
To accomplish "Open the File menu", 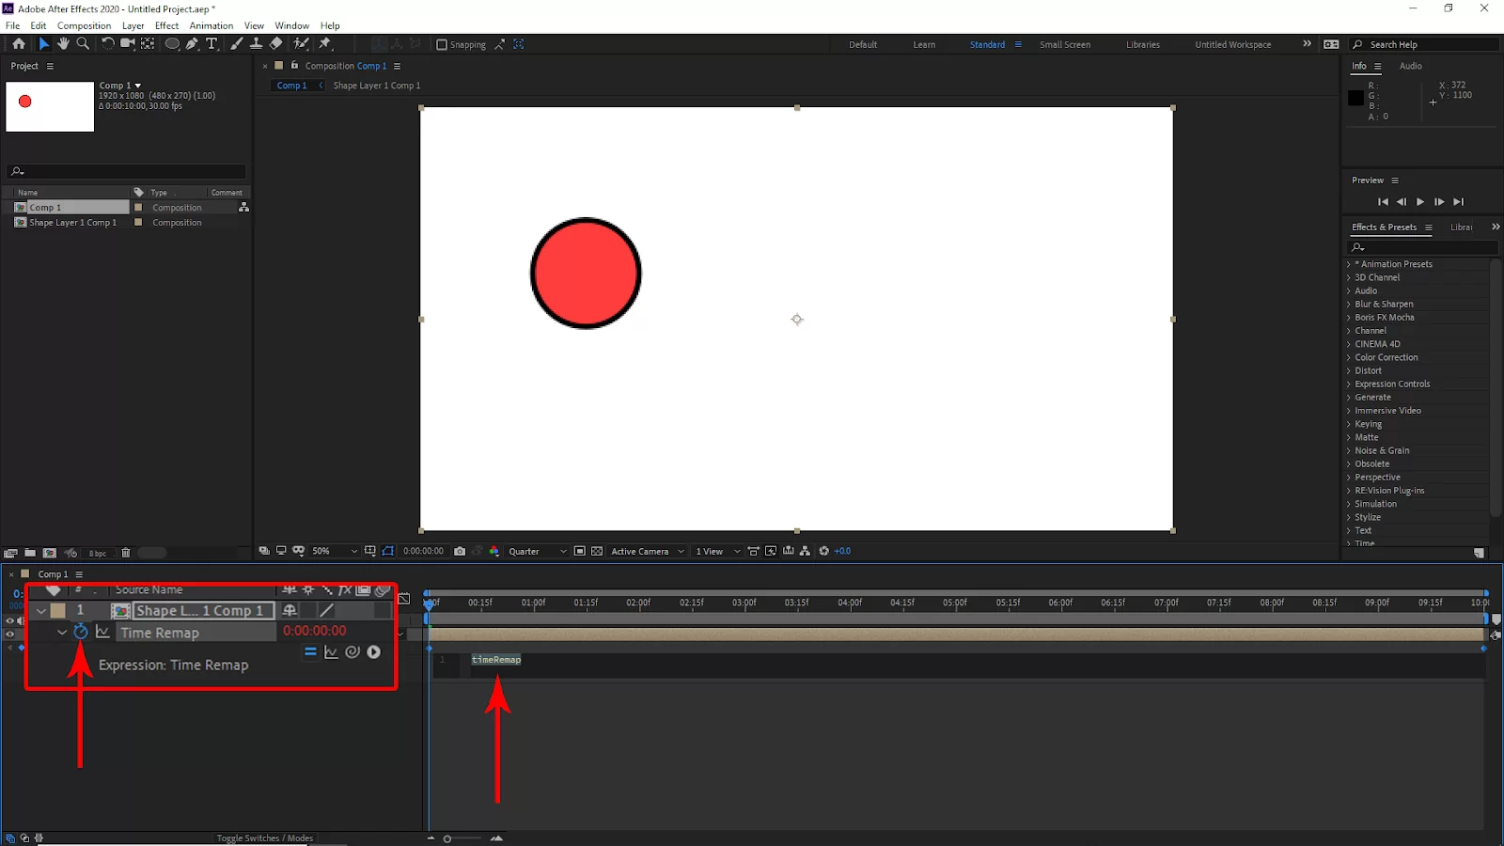I will coord(13,25).
